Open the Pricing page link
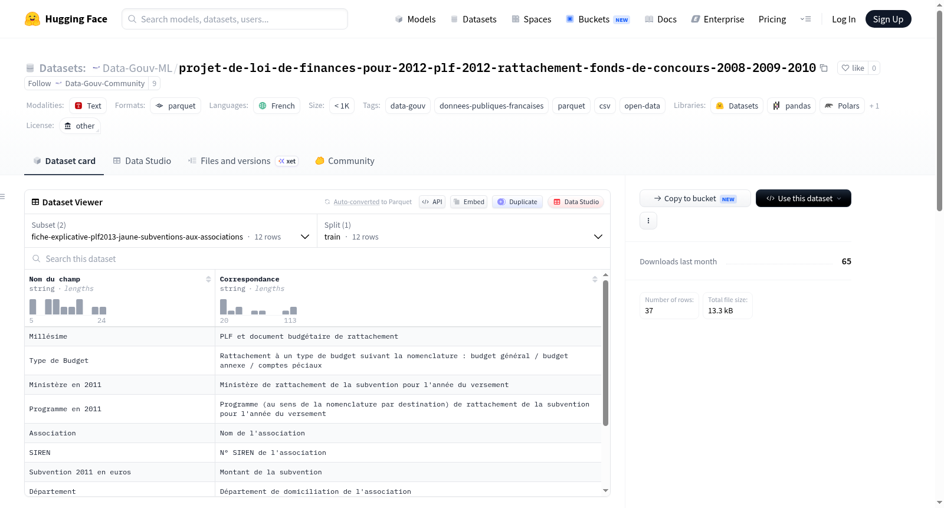Viewport: 944px width, 508px height. [772, 19]
